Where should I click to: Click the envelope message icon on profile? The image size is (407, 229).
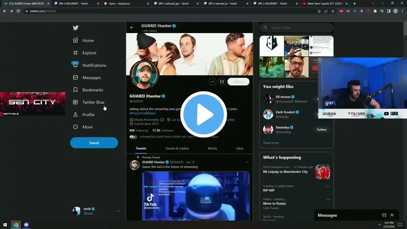[x=222, y=82]
